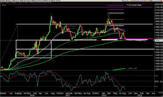Select the white rectangle drawn over 2020 prices
Viewport: 163px width, 97px height.
pos(34,49)
